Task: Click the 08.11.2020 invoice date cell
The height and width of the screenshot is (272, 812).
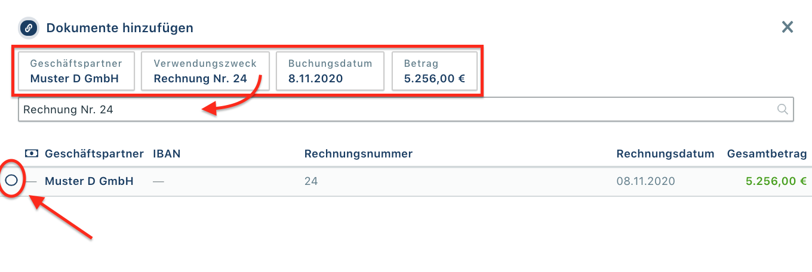Action: tap(645, 181)
